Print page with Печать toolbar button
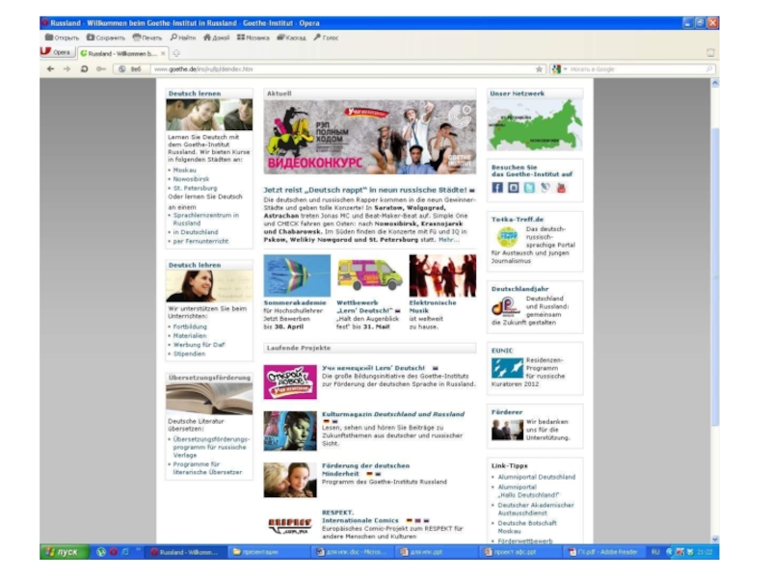Screen dimensions: 771x578 click(x=147, y=38)
